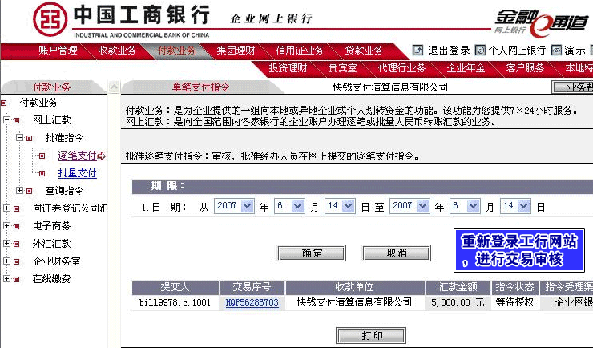The image size is (593, 348).
Task: Click the ICBC bank logo emblem
Action: [50, 19]
